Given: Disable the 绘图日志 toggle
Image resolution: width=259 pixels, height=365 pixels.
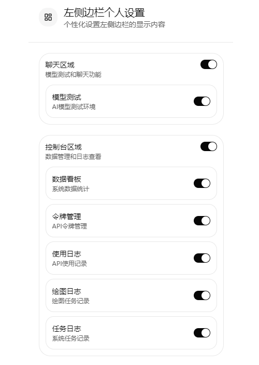Looking at the screenshot, I should 202,295.
